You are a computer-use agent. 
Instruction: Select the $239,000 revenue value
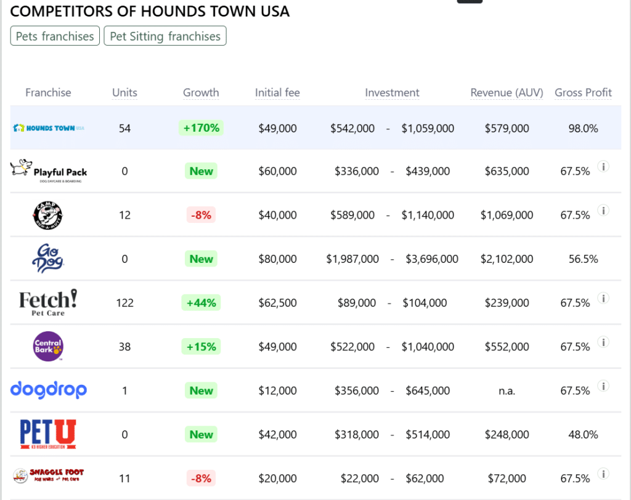tap(507, 302)
